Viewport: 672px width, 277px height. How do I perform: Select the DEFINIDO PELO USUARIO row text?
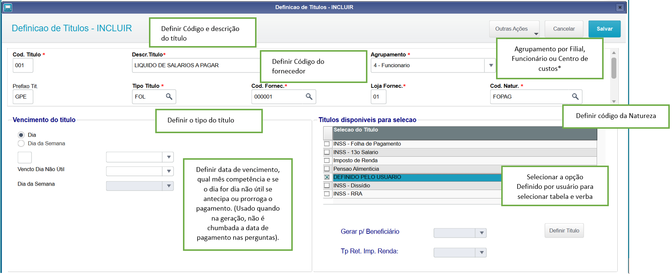click(x=367, y=177)
